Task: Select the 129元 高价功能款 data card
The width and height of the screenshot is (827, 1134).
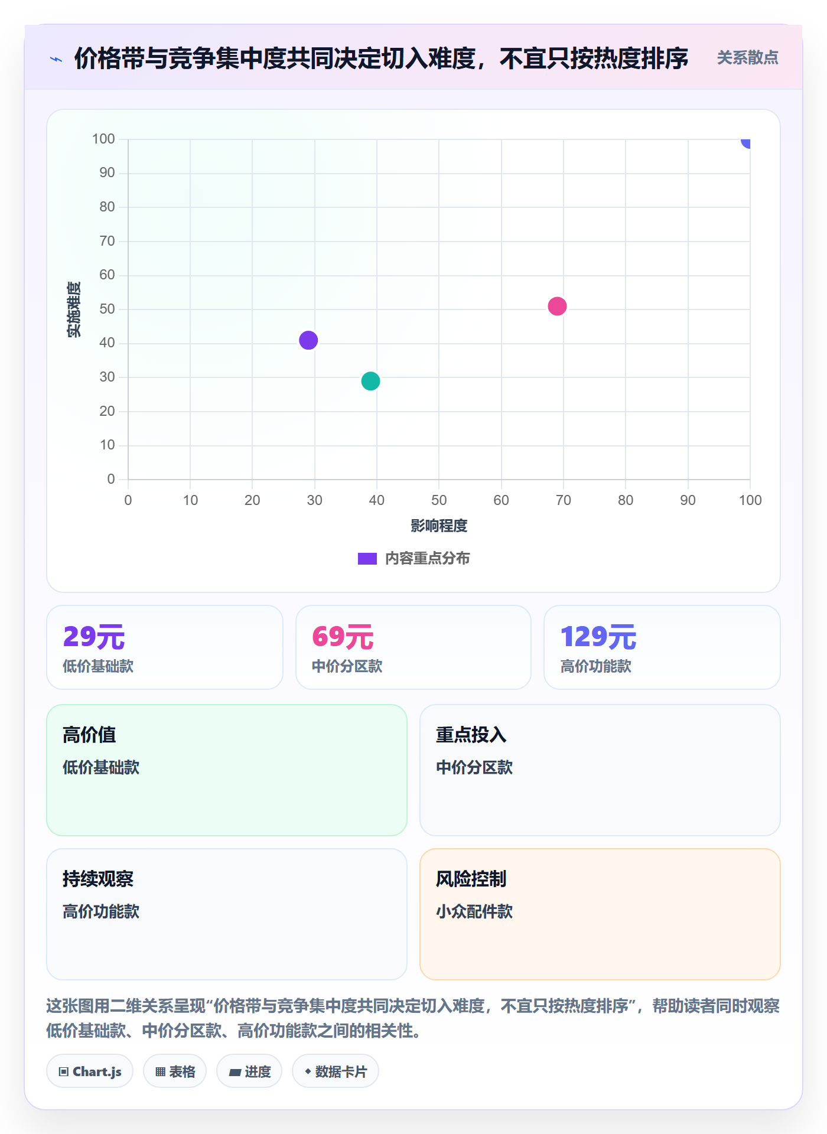Action: (662, 647)
